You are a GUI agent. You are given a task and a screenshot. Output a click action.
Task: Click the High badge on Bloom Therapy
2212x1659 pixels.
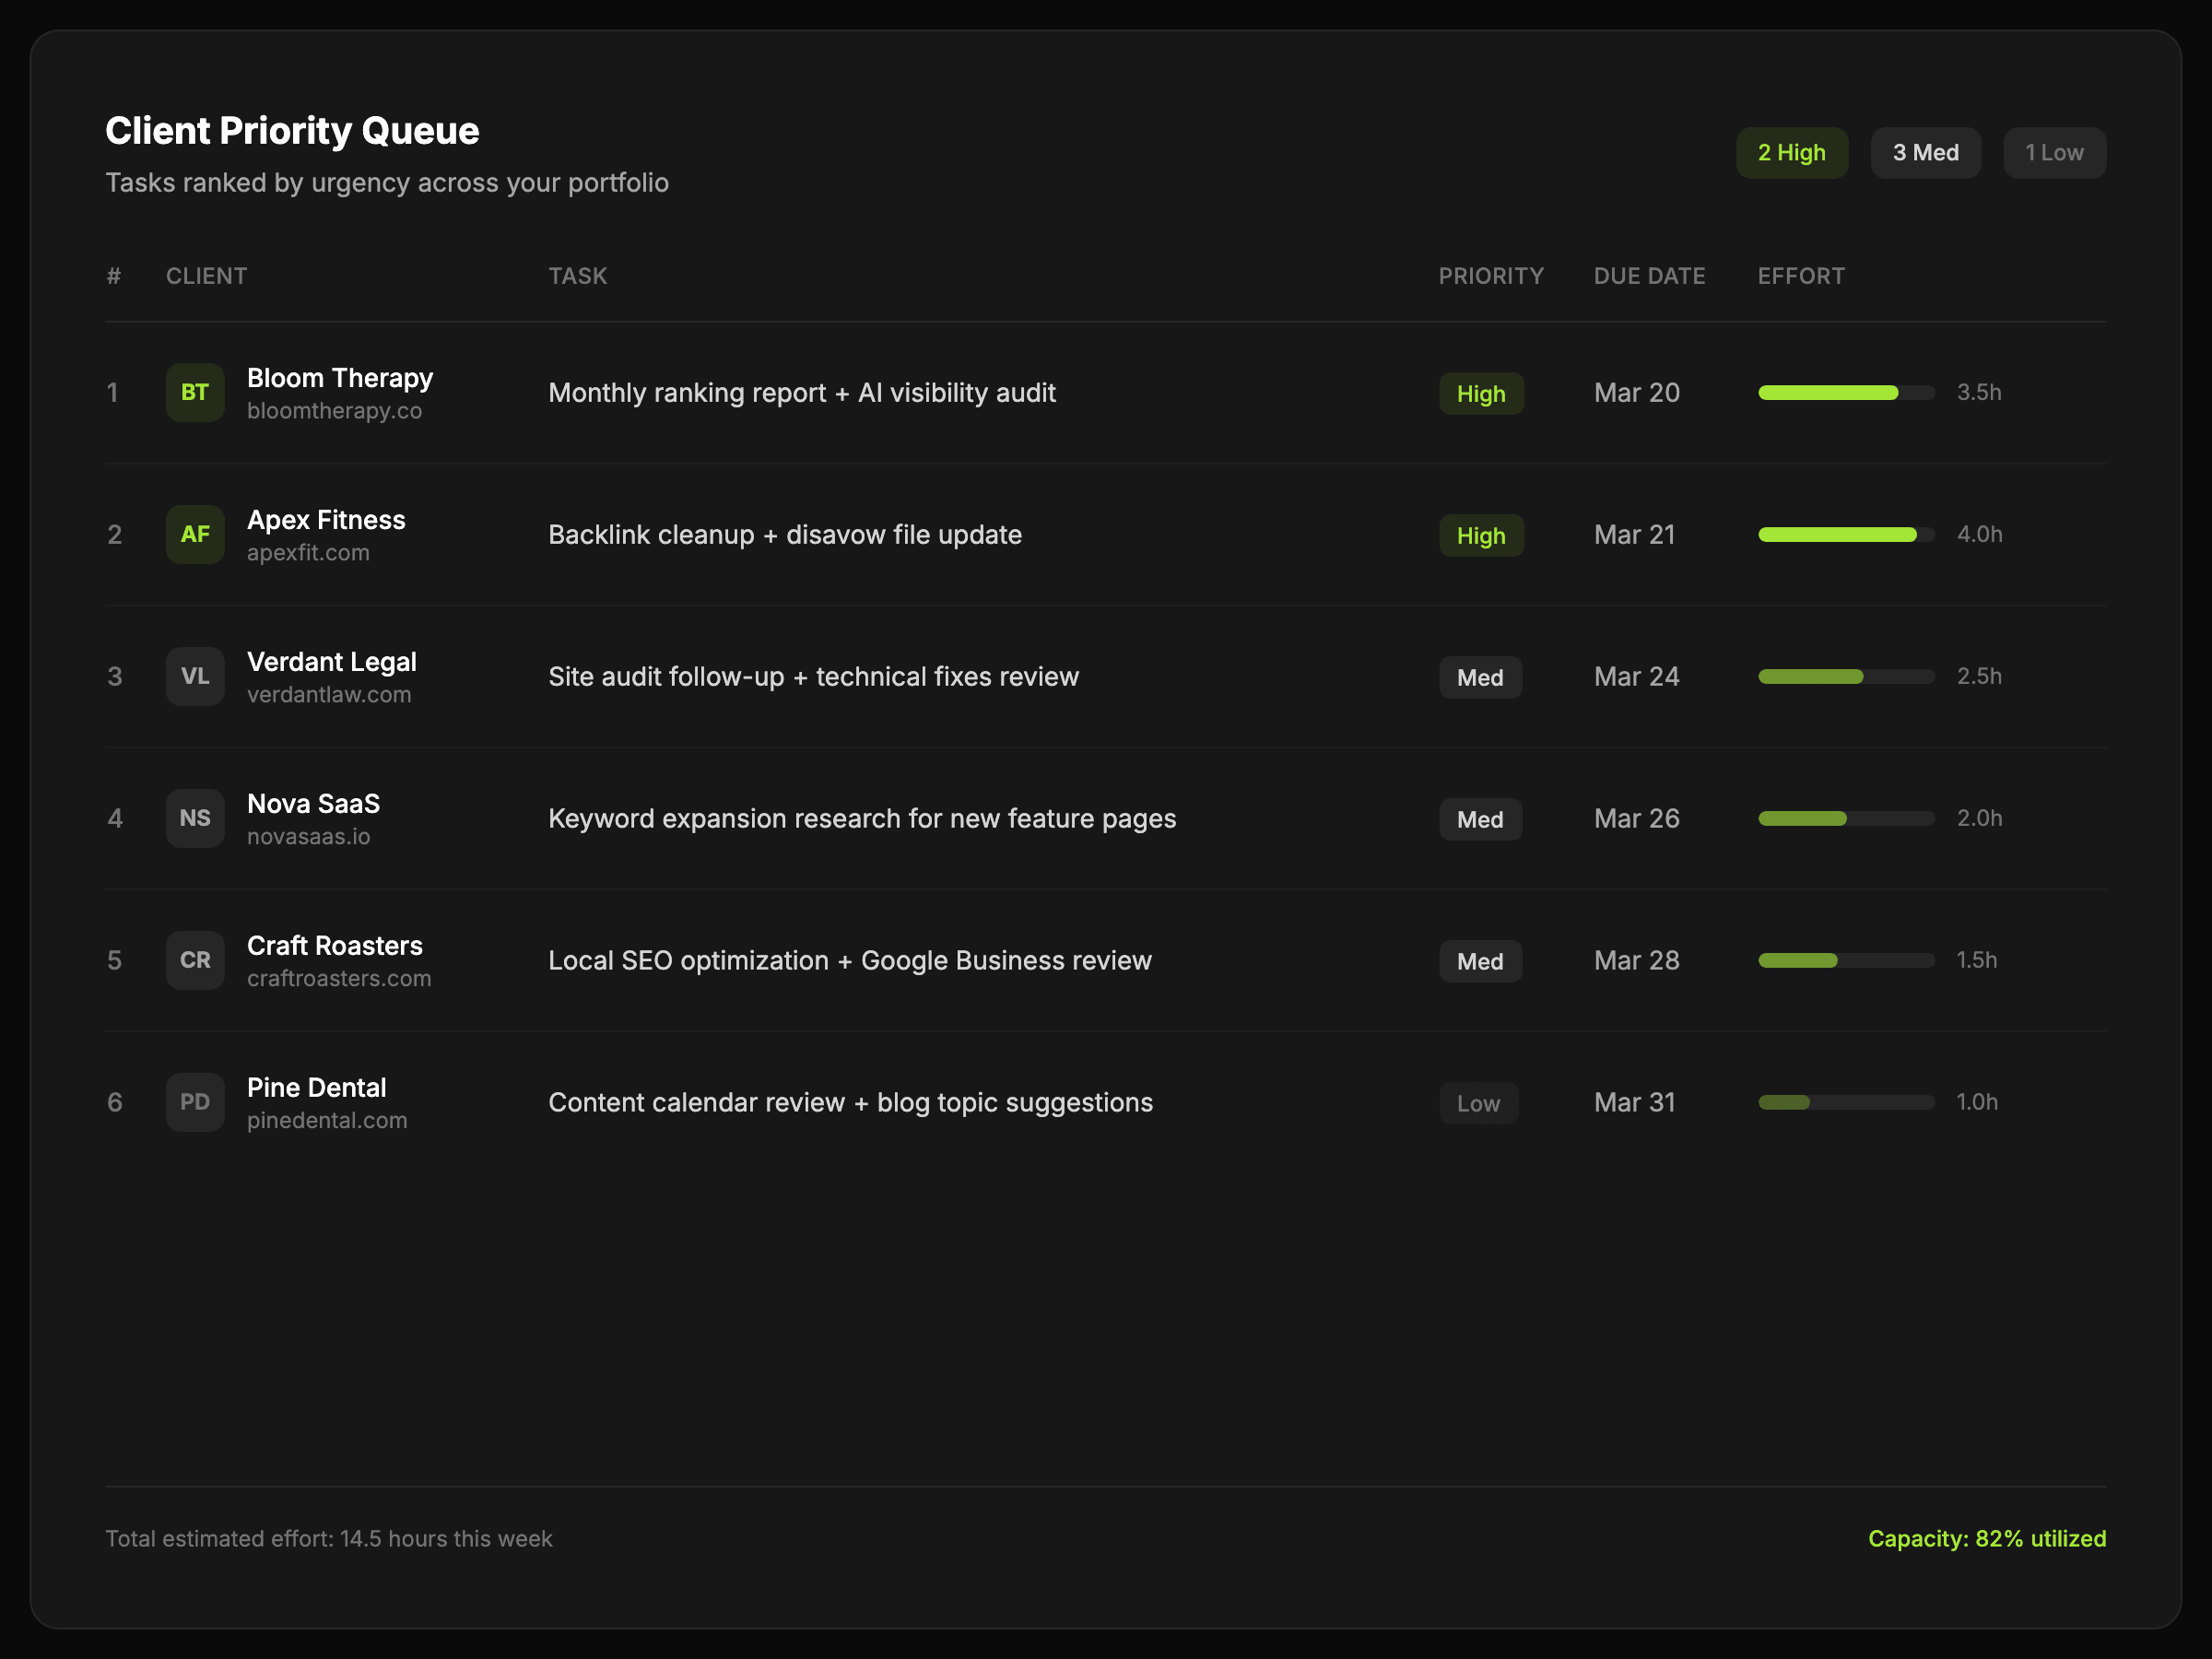(1480, 394)
